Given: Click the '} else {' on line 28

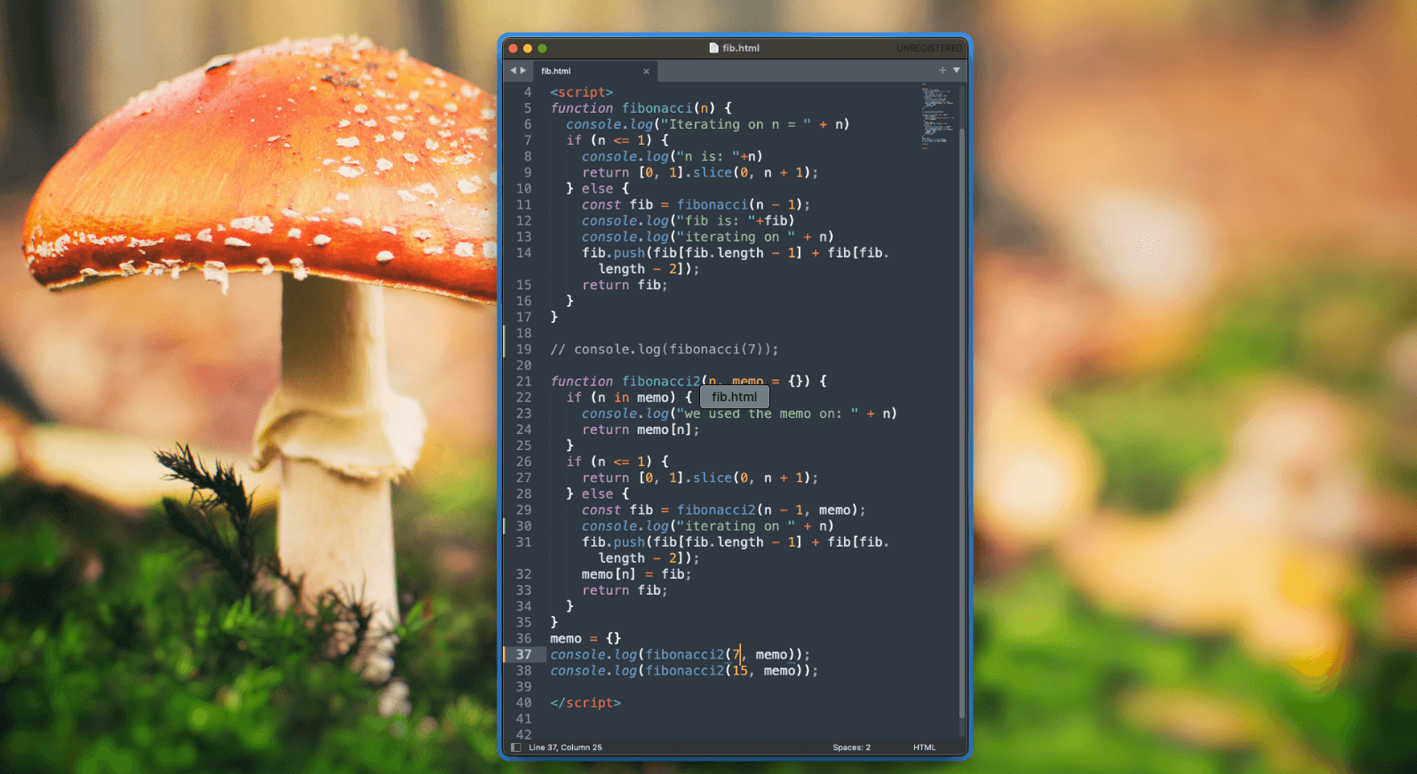Looking at the screenshot, I should pos(597,494).
